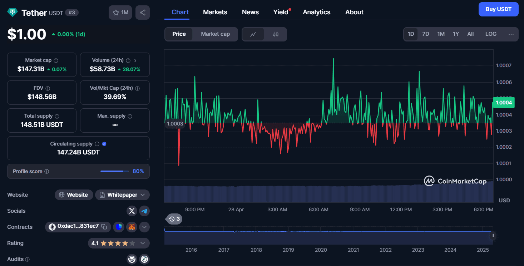
Task: Select the line chart view
Action: pos(253,34)
